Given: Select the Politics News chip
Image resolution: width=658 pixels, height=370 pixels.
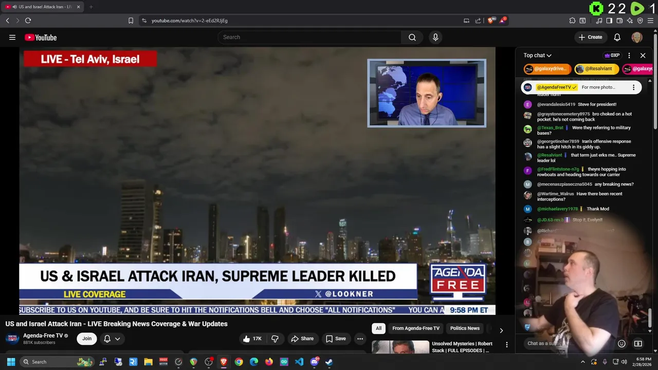Looking at the screenshot, I should [x=465, y=328].
